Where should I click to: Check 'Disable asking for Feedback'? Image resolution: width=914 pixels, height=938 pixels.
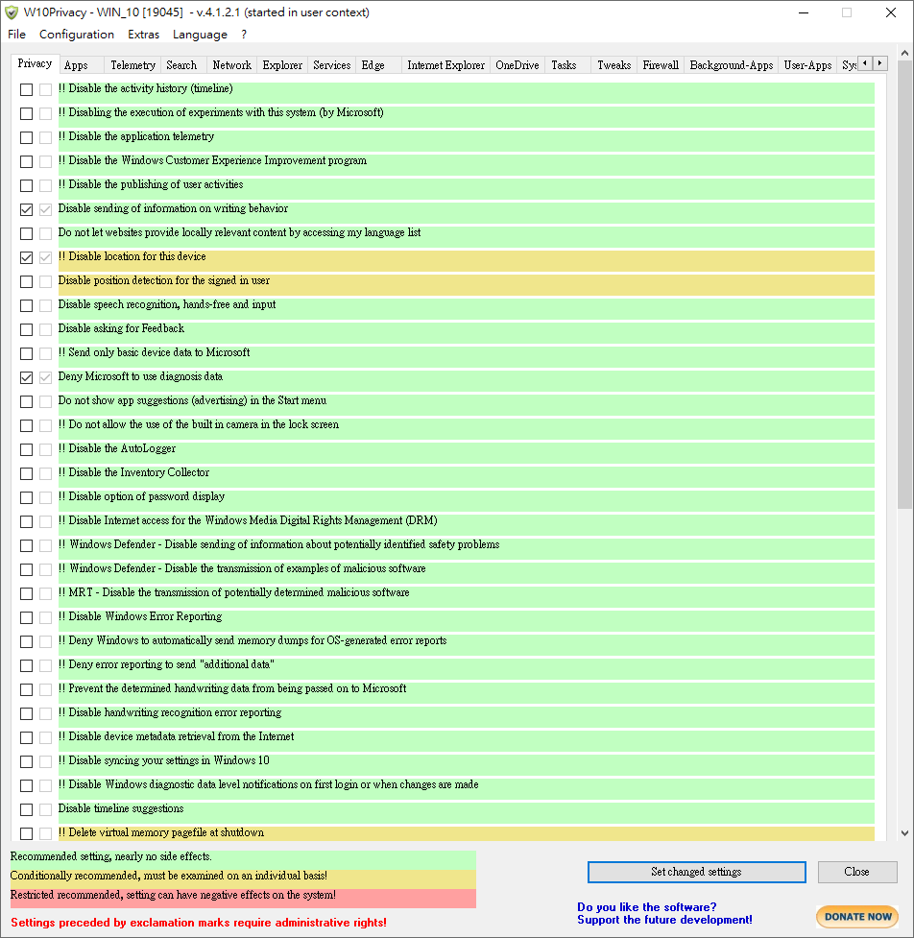point(25,329)
